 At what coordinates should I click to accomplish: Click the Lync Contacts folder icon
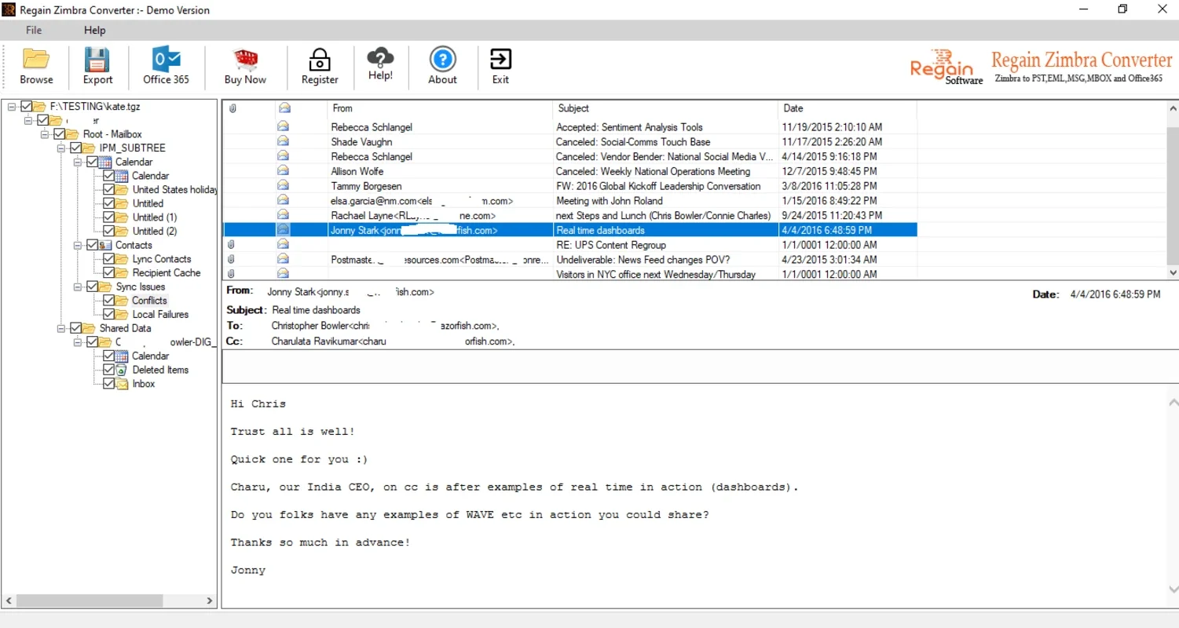(x=122, y=259)
